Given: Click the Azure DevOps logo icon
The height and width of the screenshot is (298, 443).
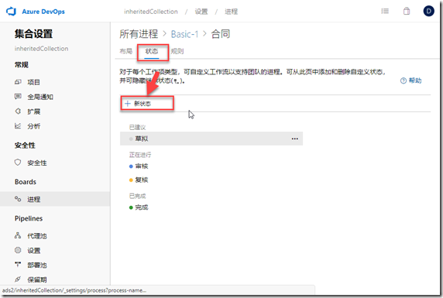Looking at the screenshot, I should [12, 12].
